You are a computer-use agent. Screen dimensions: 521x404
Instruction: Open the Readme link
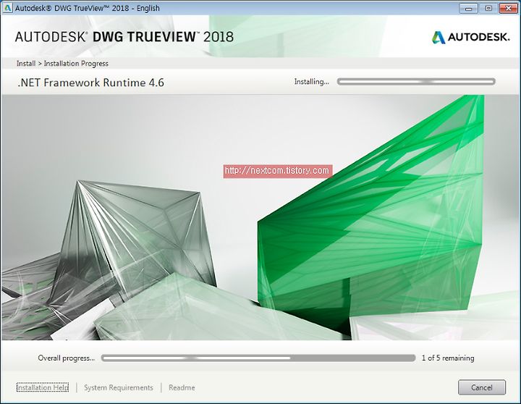182,387
